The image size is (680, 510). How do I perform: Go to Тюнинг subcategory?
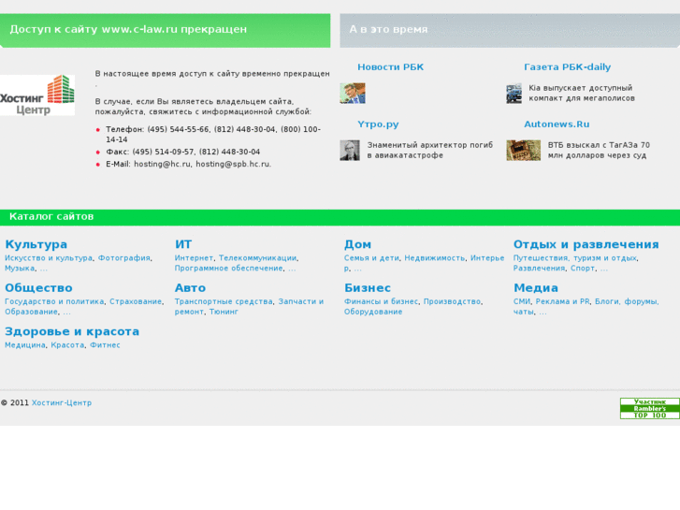[x=224, y=312]
